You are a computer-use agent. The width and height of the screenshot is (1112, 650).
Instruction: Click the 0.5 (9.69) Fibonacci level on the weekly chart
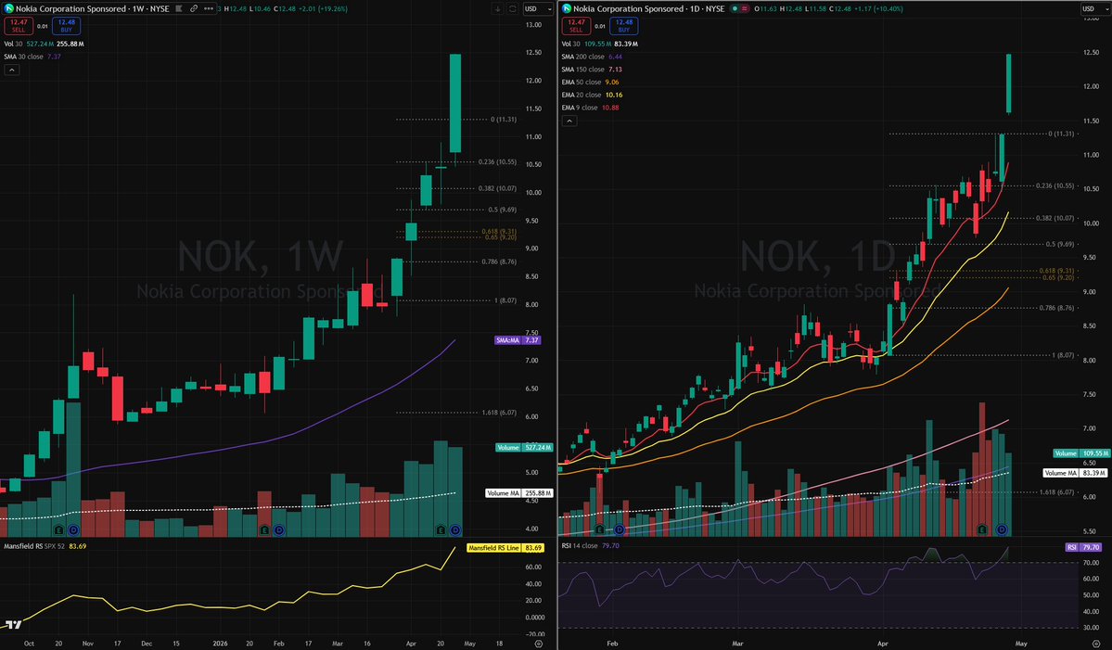pyautogui.click(x=502, y=210)
